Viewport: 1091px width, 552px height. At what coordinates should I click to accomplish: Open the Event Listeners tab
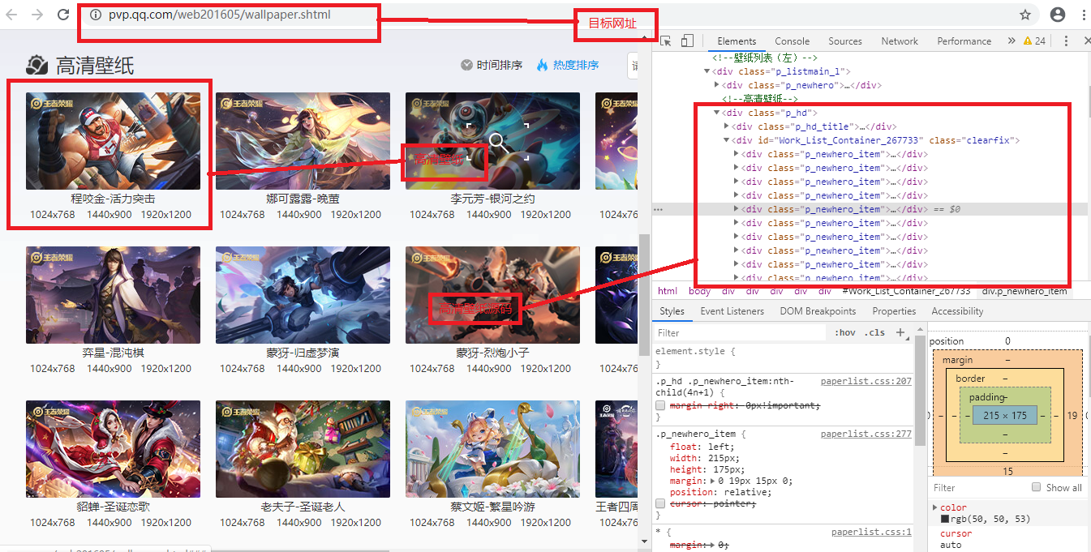(x=732, y=310)
